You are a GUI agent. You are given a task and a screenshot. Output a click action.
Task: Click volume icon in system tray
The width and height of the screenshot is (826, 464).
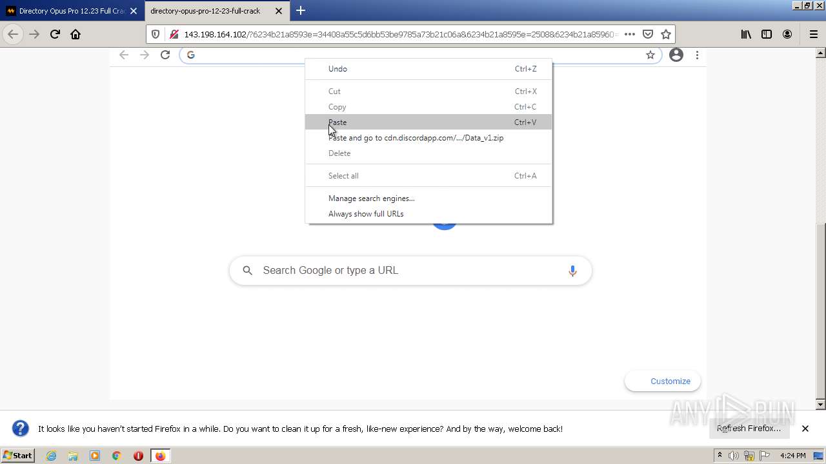click(x=734, y=456)
